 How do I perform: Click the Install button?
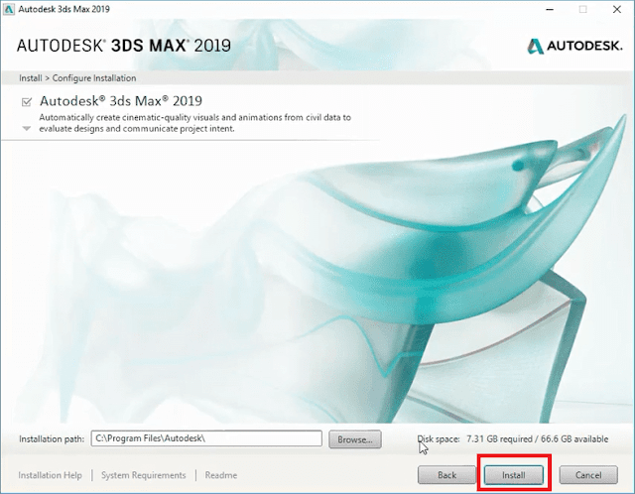[x=514, y=474]
